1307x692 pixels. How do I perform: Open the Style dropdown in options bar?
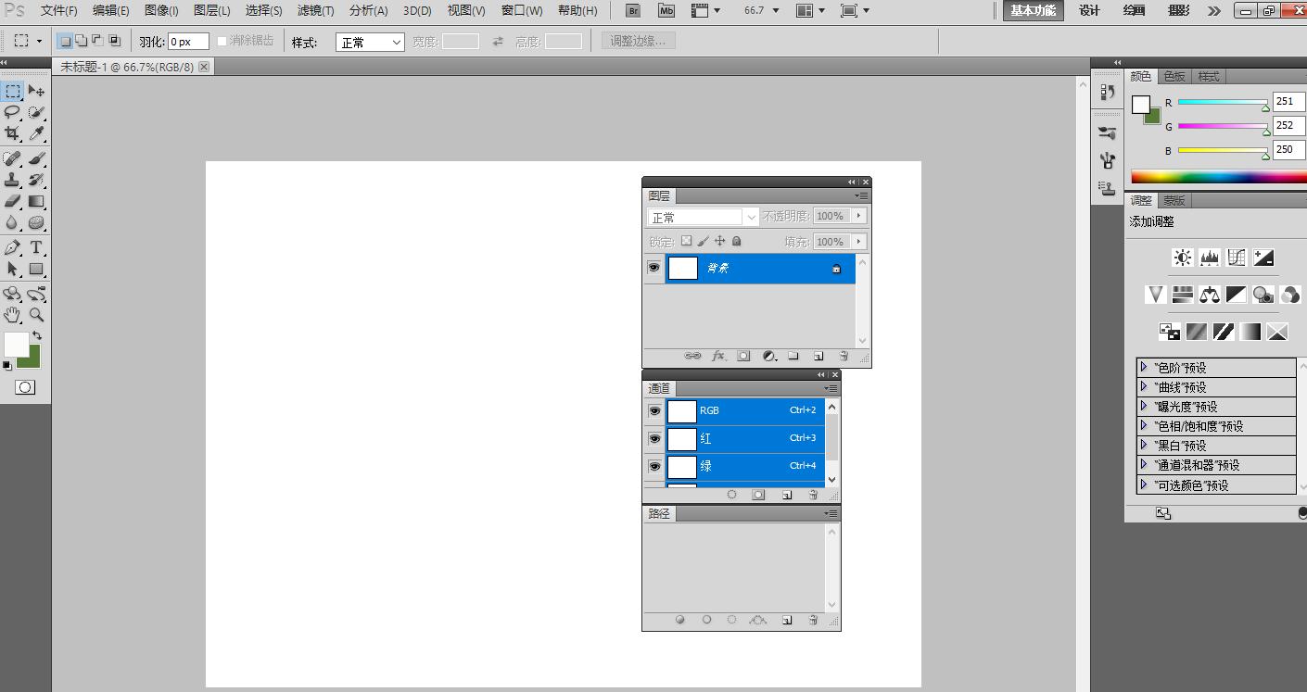pos(370,43)
